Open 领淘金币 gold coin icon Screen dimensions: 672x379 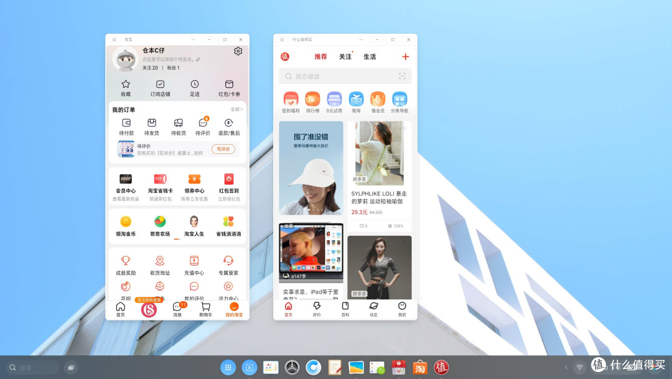pos(126,221)
